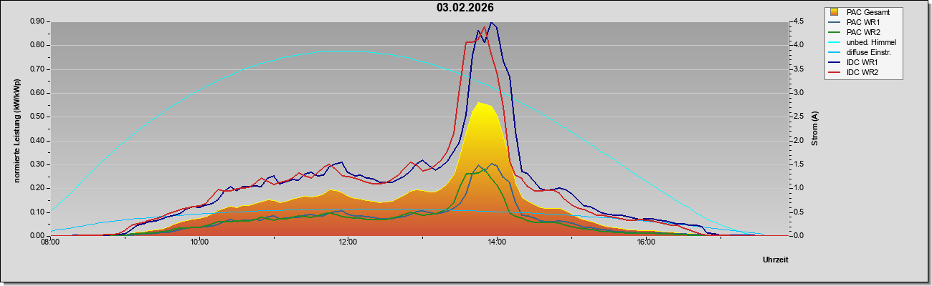Select the IDC WR2 legend entry

pyautogui.click(x=862, y=72)
